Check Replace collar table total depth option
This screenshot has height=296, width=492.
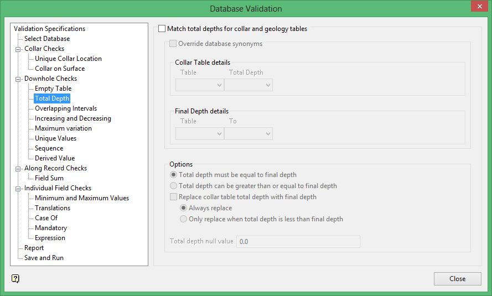pyautogui.click(x=174, y=197)
